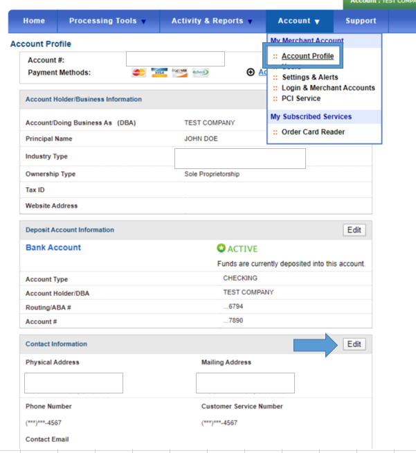Edit the Contact Information section

coord(354,344)
